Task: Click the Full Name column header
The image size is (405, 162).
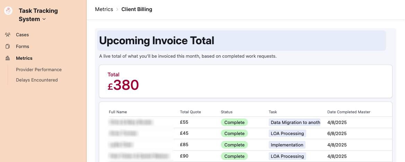Action: click(118, 112)
